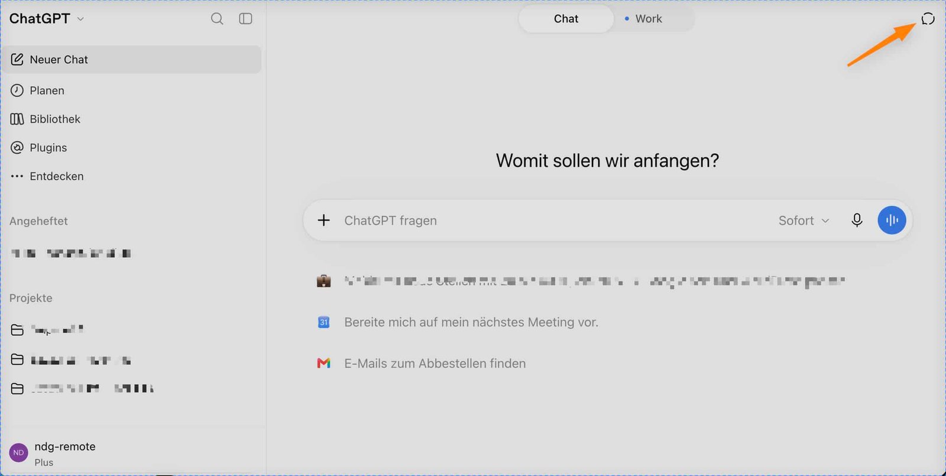946x476 pixels.
Task: Click the Plugins icon in the sidebar
Action: [x=17, y=148]
